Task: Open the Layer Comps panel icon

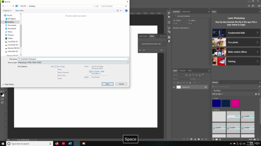Action: coord(169,37)
